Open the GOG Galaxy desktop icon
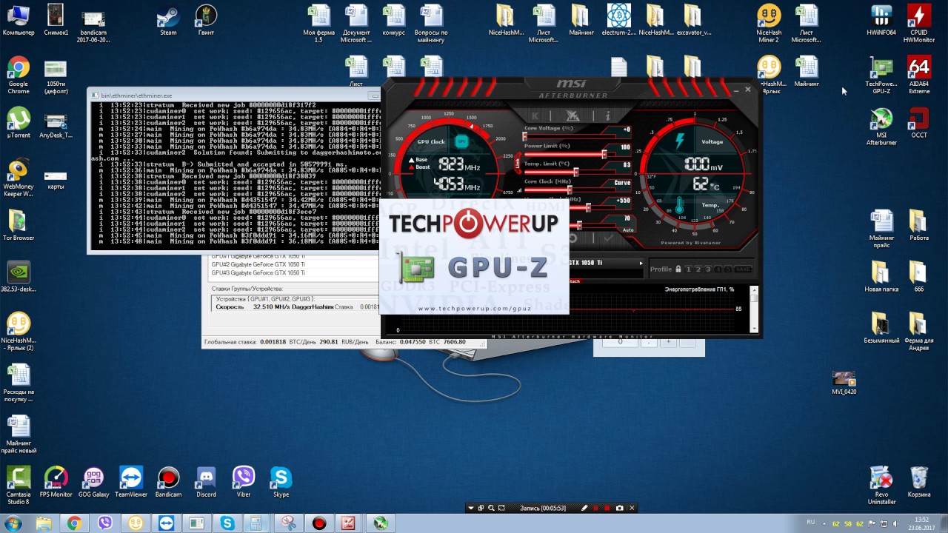This screenshot has height=533, width=948. pos(93,481)
